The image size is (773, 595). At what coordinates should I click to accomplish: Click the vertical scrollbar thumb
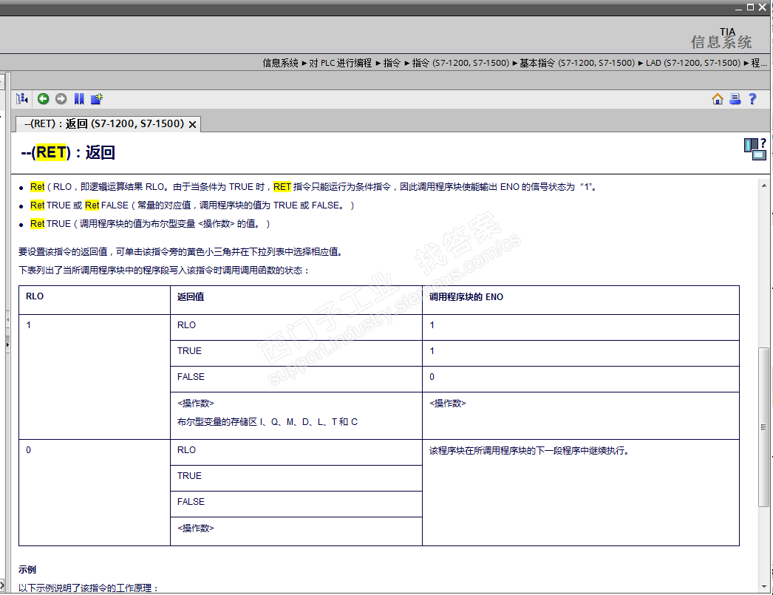763,427
